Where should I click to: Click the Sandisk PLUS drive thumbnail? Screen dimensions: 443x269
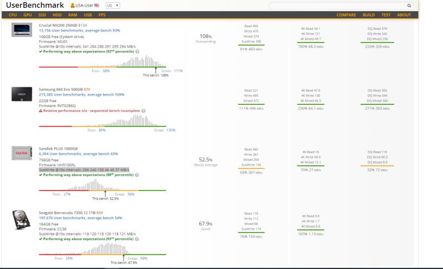[x=22, y=153]
